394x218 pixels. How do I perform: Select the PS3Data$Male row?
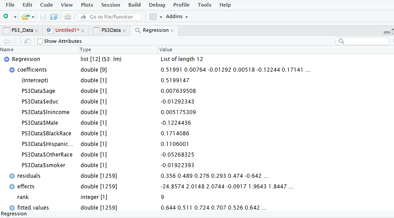197,122
